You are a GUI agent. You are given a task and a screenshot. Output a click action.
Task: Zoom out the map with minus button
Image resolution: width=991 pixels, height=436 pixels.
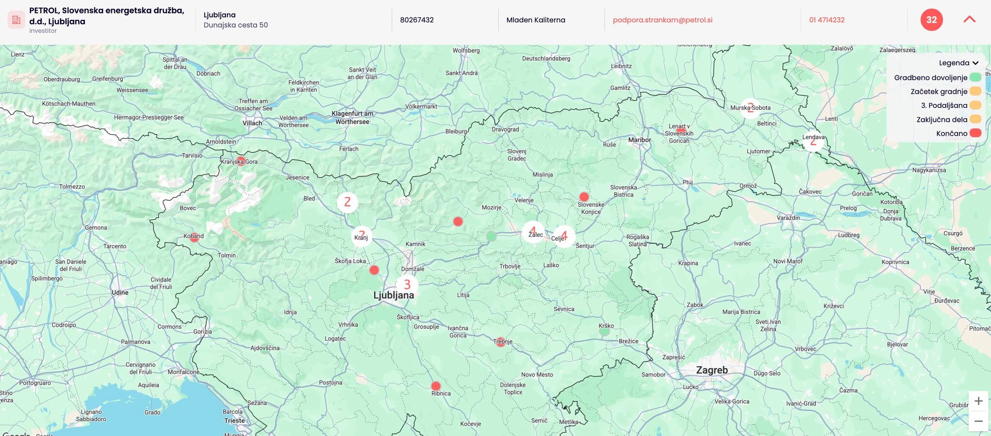tap(978, 421)
